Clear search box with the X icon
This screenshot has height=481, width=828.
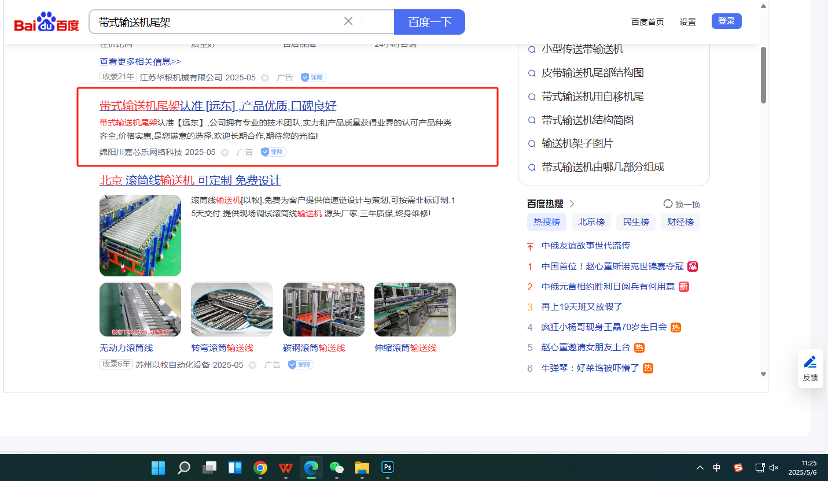coord(348,21)
